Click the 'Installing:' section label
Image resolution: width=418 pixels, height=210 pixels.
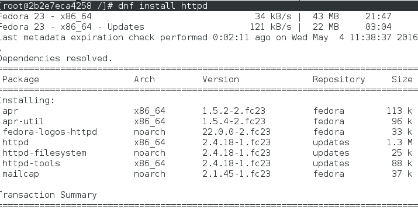pos(27,100)
